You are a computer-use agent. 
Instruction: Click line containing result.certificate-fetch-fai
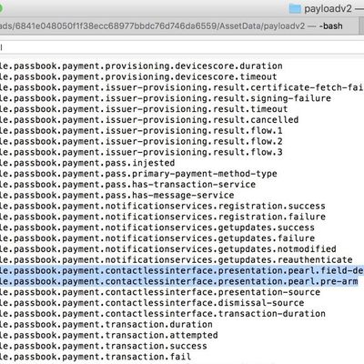click(182, 87)
